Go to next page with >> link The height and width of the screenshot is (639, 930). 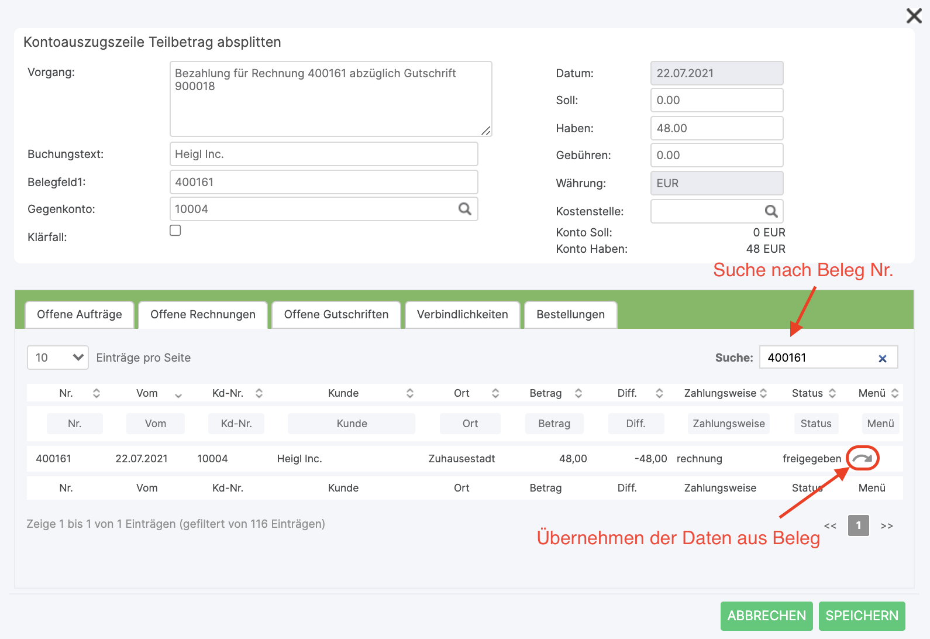[x=887, y=526]
